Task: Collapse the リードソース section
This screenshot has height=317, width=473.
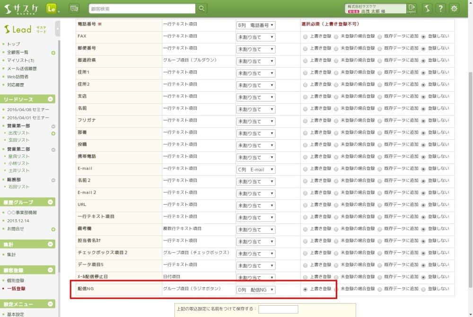Action: tap(51, 99)
